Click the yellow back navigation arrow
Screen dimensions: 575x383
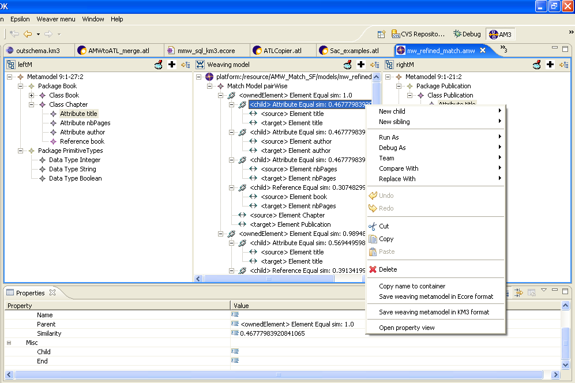tap(28, 34)
